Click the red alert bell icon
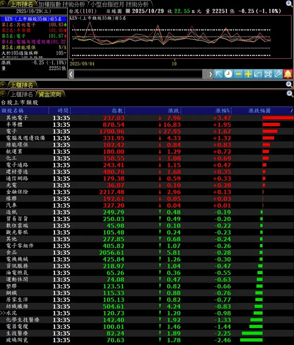 [x=288, y=74]
